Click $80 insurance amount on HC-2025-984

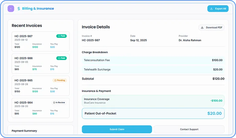[x=35, y=114]
